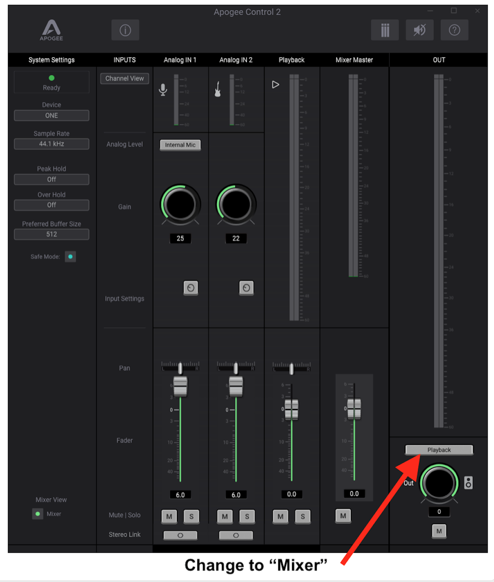The image size is (494, 582).
Task: Toggle the Safe Mode checkbox
Action: [x=71, y=257]
